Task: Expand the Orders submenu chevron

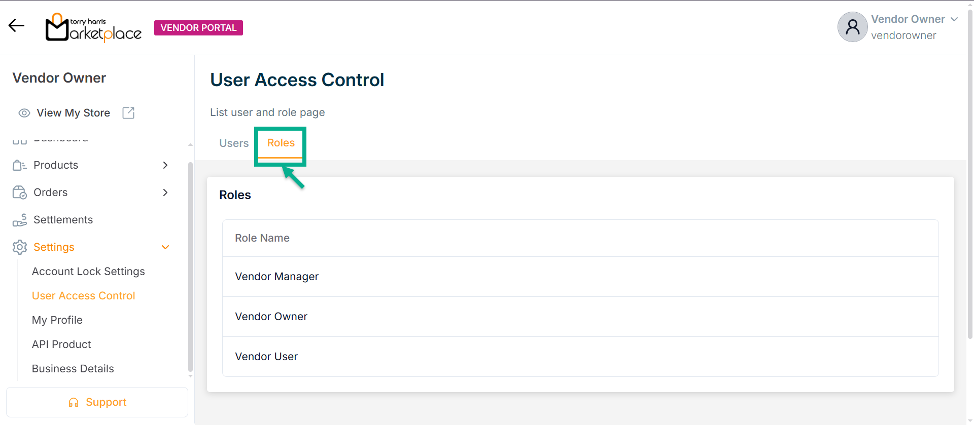Action: tap(165, 192)
